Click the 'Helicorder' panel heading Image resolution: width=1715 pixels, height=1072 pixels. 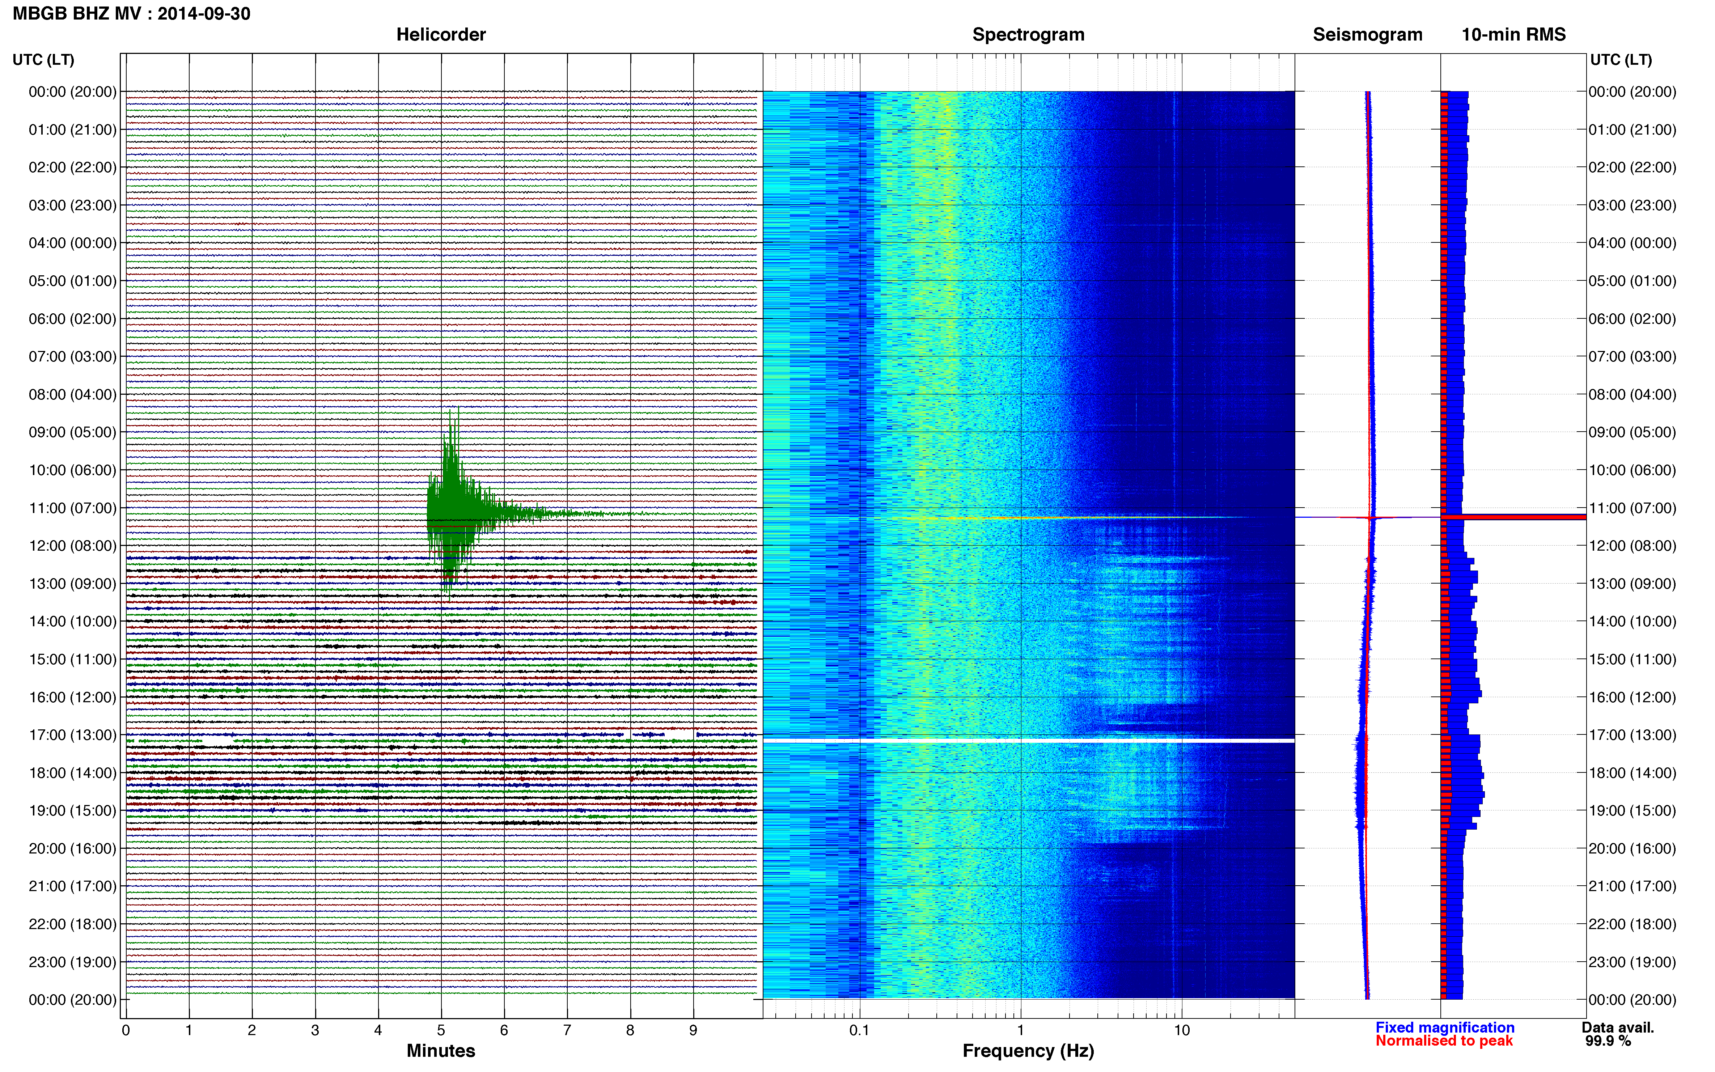click(x=441, y=35)
